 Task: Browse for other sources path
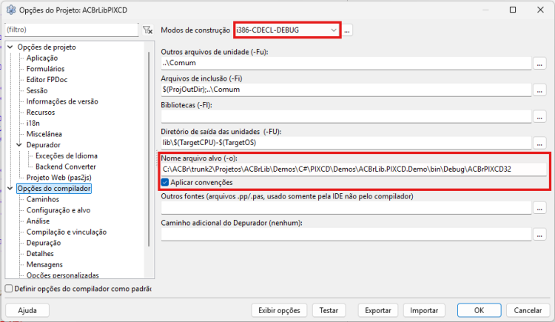click(x=539, y=208)
